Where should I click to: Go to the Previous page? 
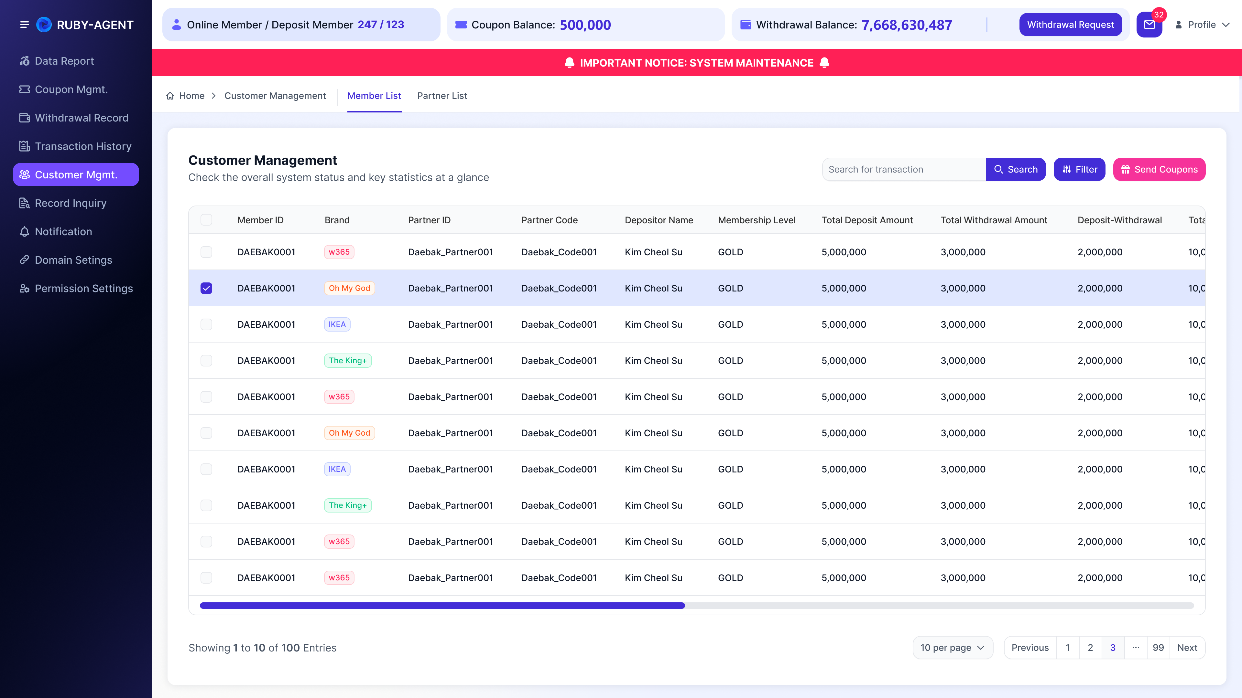(1030, 648)
